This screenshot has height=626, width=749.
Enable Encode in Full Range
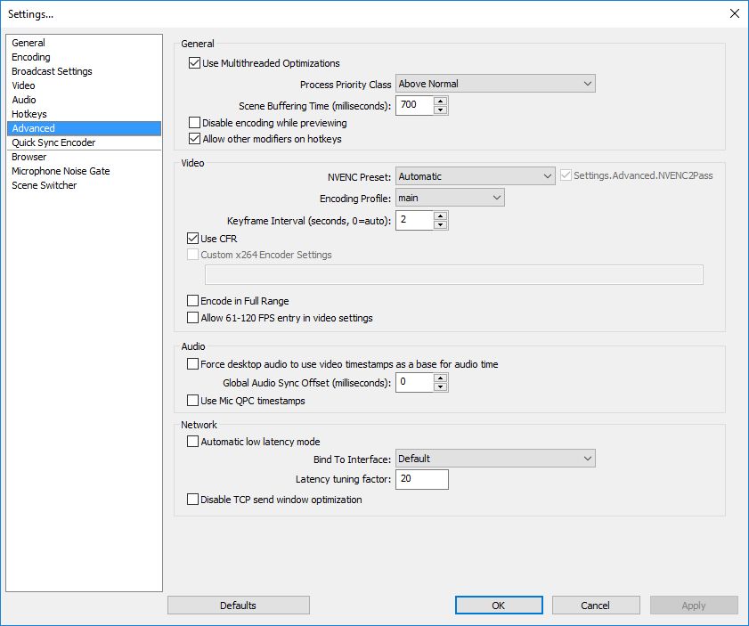click(x=192, y=301)
